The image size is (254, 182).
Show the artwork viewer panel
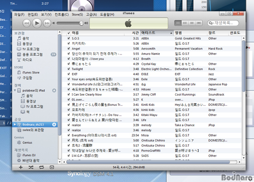[x=52, y=167]
